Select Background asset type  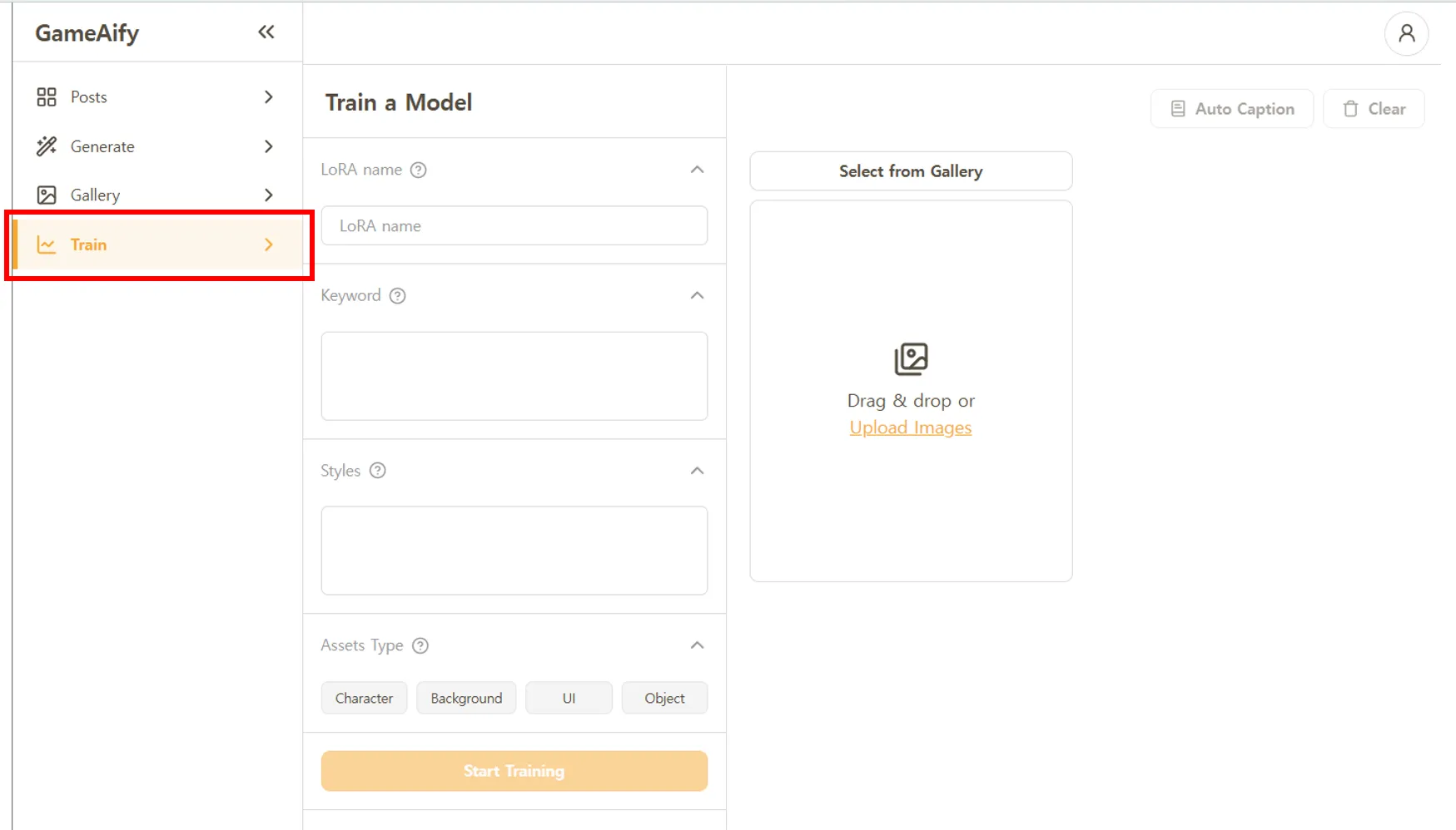(466, 698)
